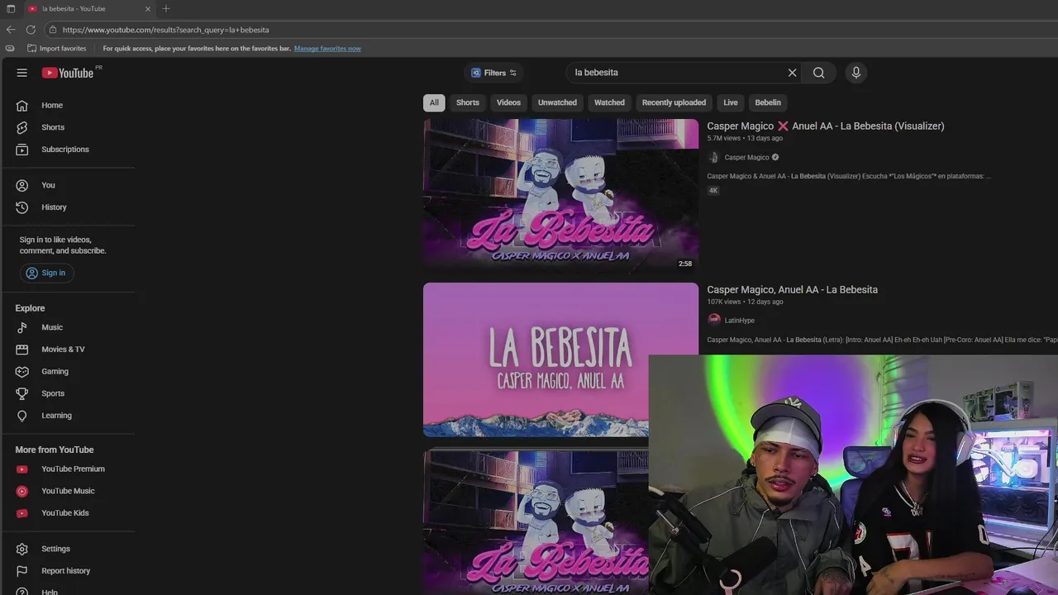Click first result description starting Casper Magico & Anuel
The image size is (1058, 595).
[849, 176]
